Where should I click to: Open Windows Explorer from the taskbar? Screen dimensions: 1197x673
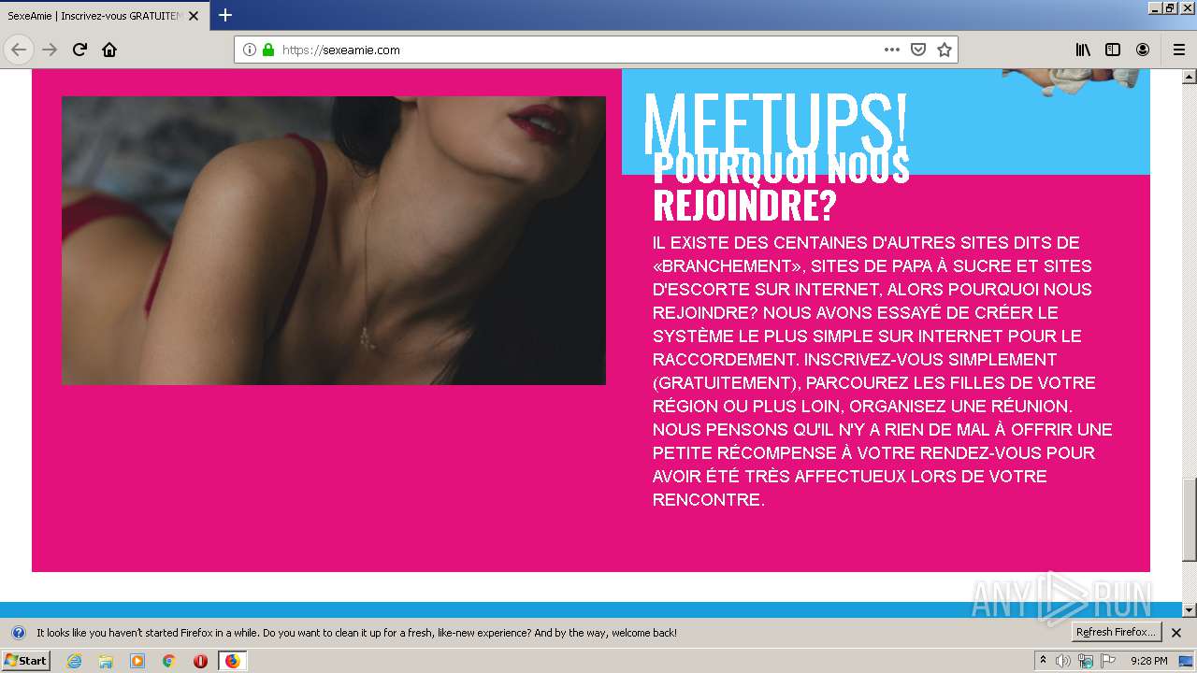pyautogui.click(x=106, y=661)
